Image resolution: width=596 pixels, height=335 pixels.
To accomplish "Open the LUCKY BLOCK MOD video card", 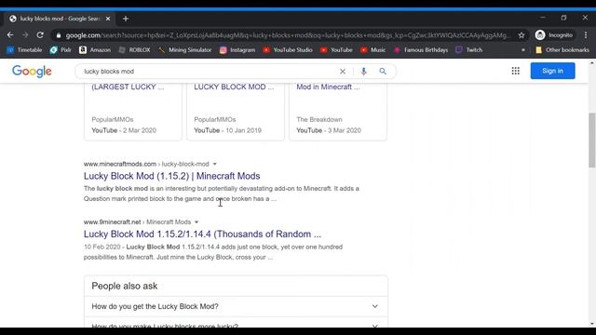I will coord(236,112).
